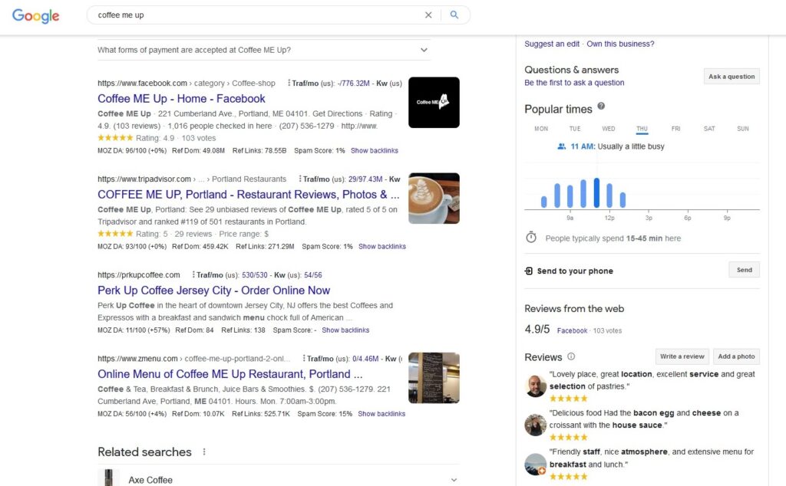Open Perk Up Coffee Jersey City result
Screen dimensions: 786x486
pyautogui.click(x=213, y=291)
